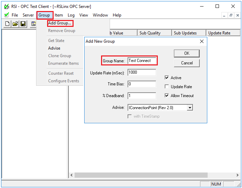242x188 pixels.
Task: Choose Add Group... from the Group menu
Action: coord(60,23)
